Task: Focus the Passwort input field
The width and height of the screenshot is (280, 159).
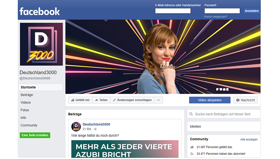Action: pos(222,11)
